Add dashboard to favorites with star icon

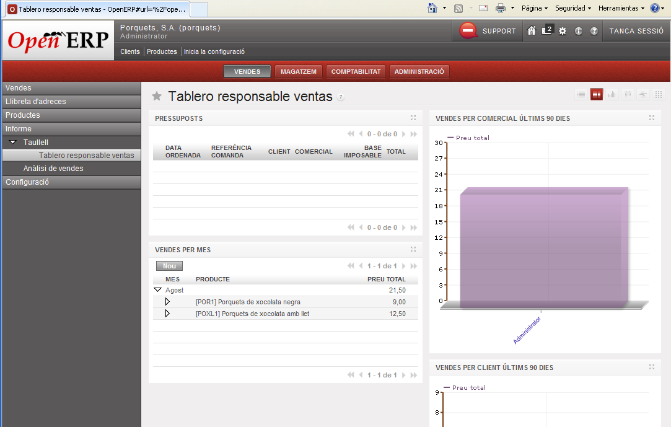[x=157, y=96]
